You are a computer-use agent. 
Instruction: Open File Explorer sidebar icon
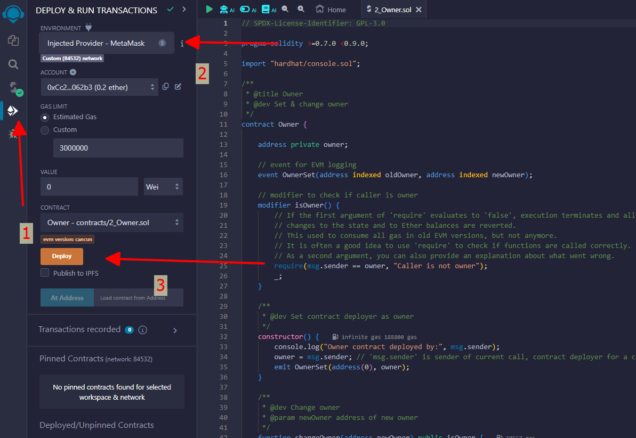[x=13, y=40]
